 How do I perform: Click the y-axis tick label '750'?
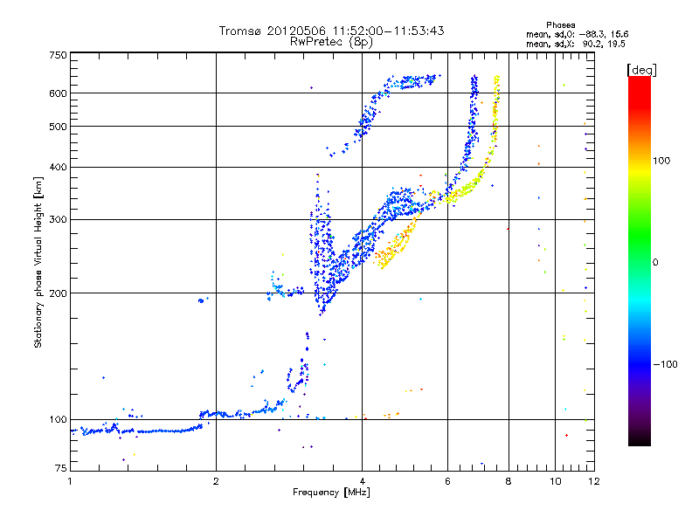(58, 55)
